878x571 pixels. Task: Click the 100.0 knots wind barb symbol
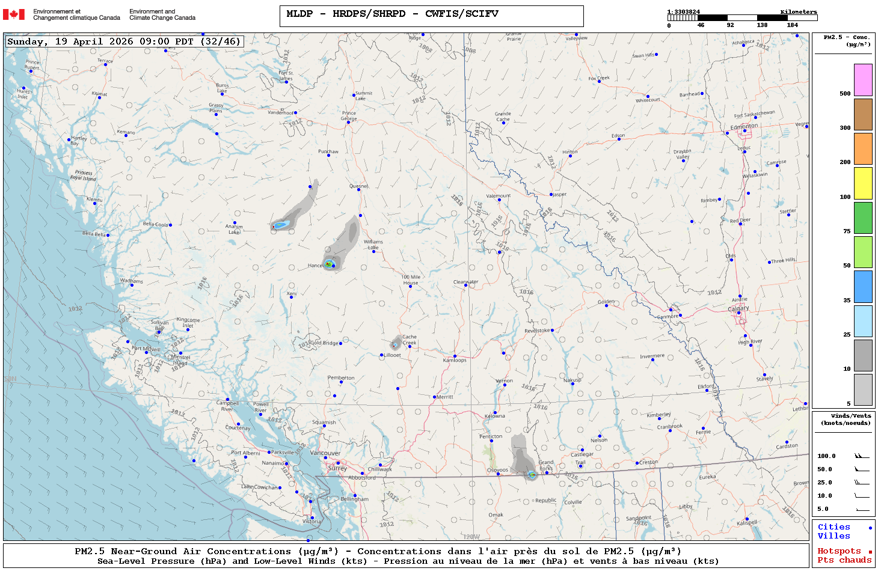tap(862, 456)
